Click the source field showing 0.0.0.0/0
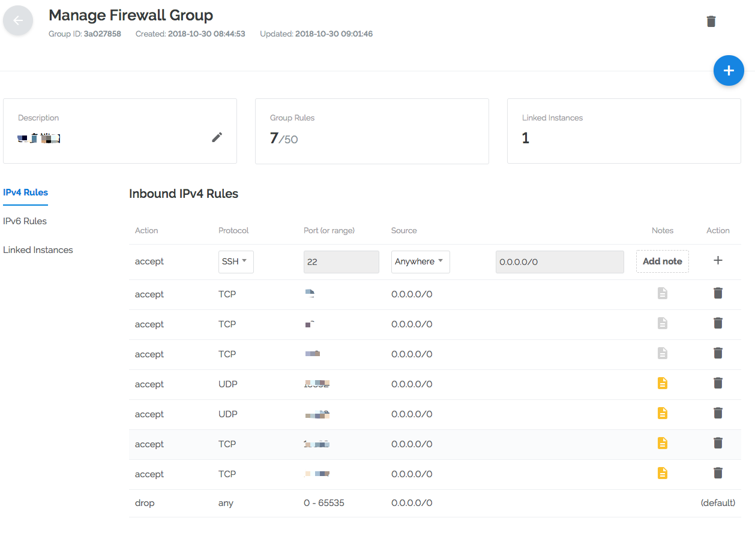 559,262
